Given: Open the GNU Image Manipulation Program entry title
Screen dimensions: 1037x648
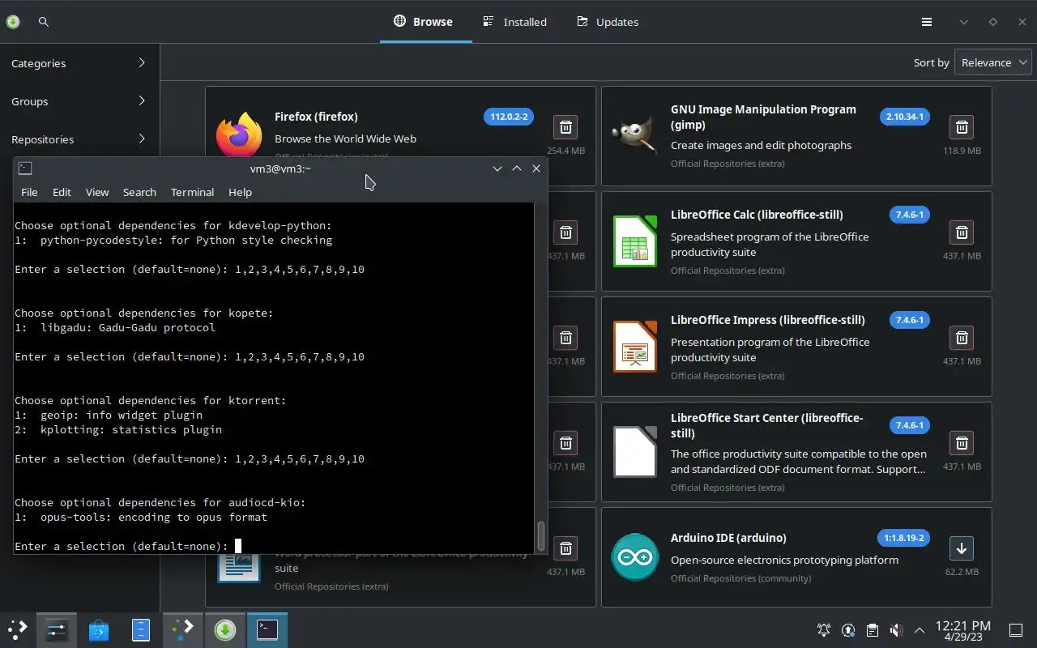Looking at the screenshot, I should [763, 117].
